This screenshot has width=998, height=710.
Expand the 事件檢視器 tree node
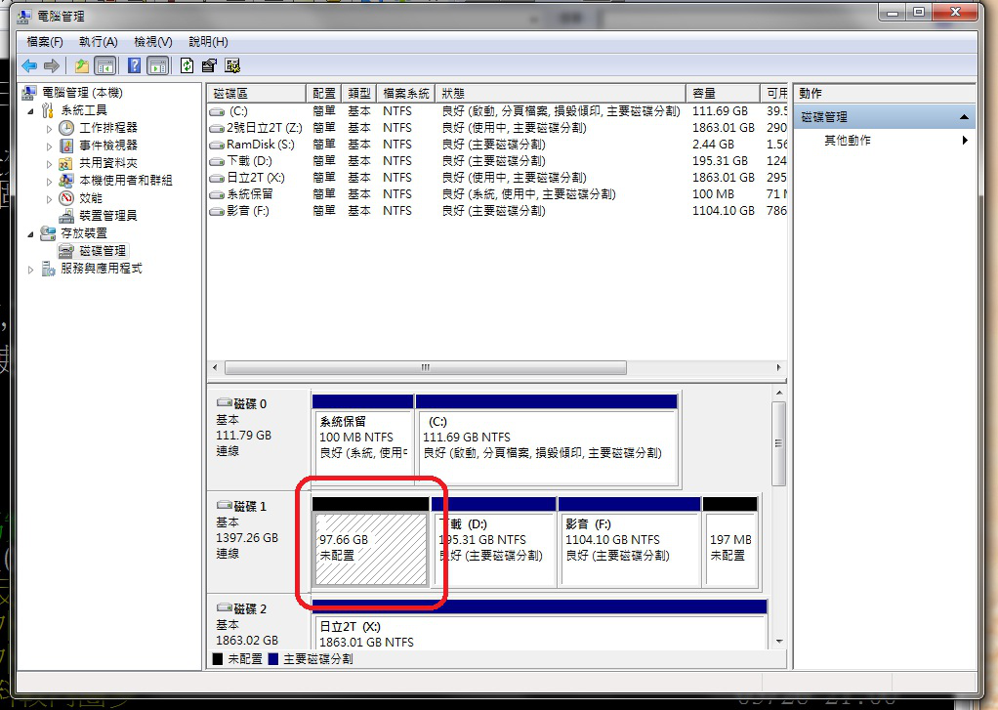49,146
